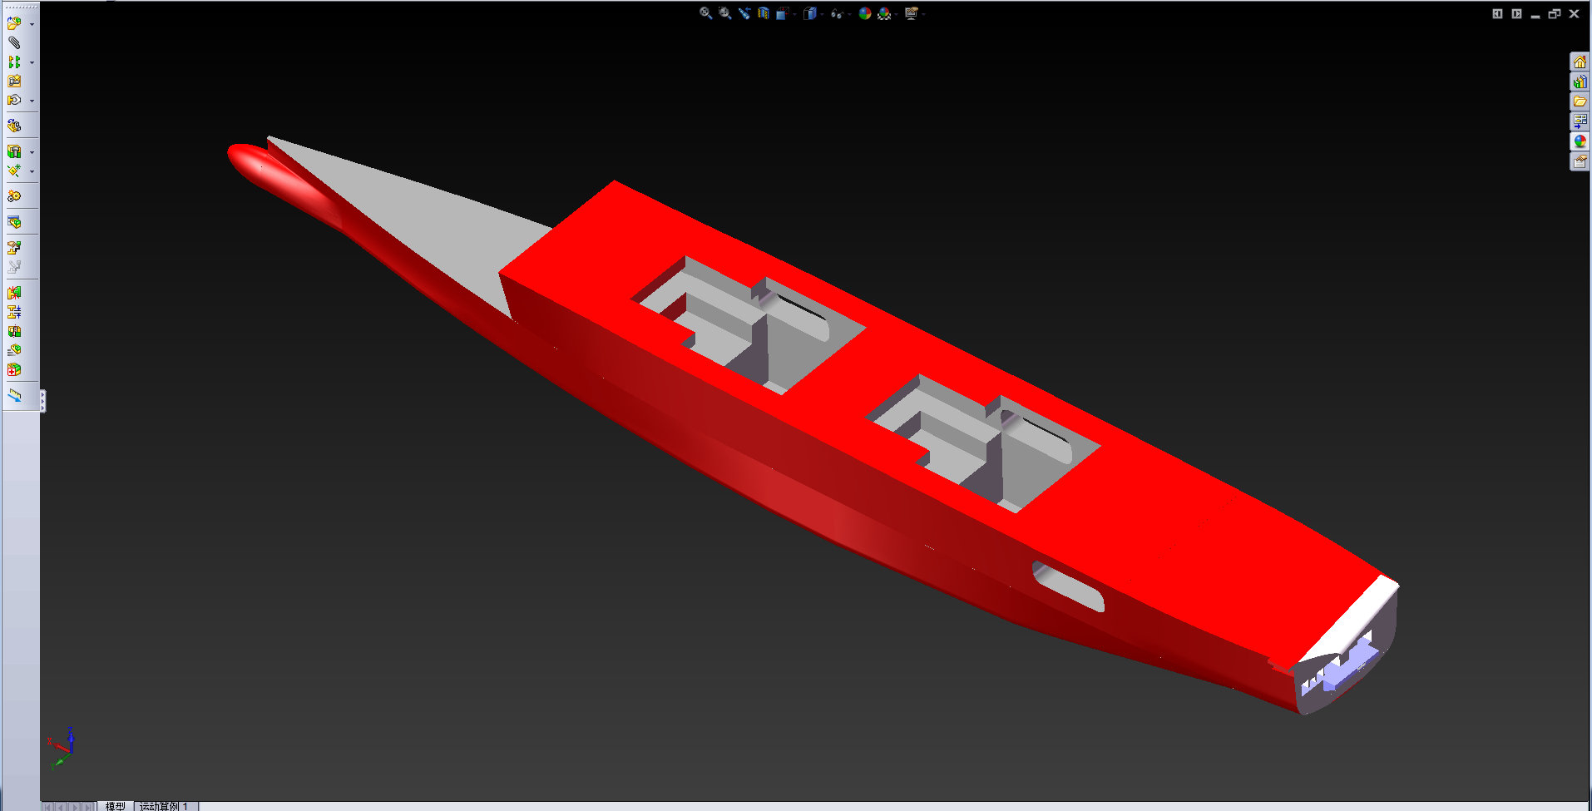Click the Previous View icon
The width and height of the screenshot is (1592, 811).
pyautogui.click(x=744, y=13)
